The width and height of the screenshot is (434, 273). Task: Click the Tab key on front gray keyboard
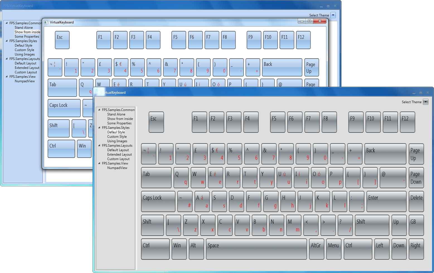(x=156, y=178)
